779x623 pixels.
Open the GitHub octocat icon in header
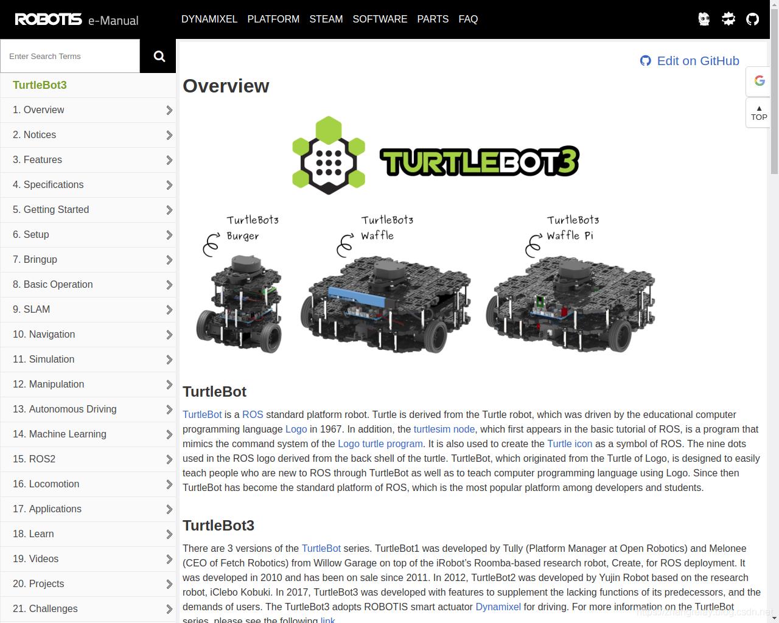pyautogui.click(x=753, y=19)
